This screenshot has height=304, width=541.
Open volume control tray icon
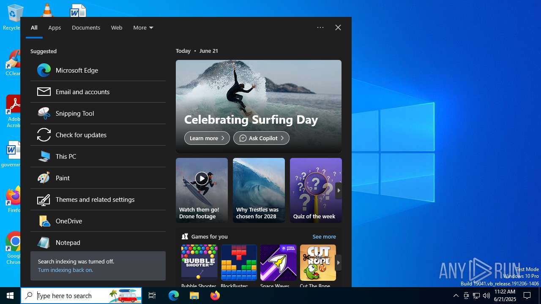point(486,296)
